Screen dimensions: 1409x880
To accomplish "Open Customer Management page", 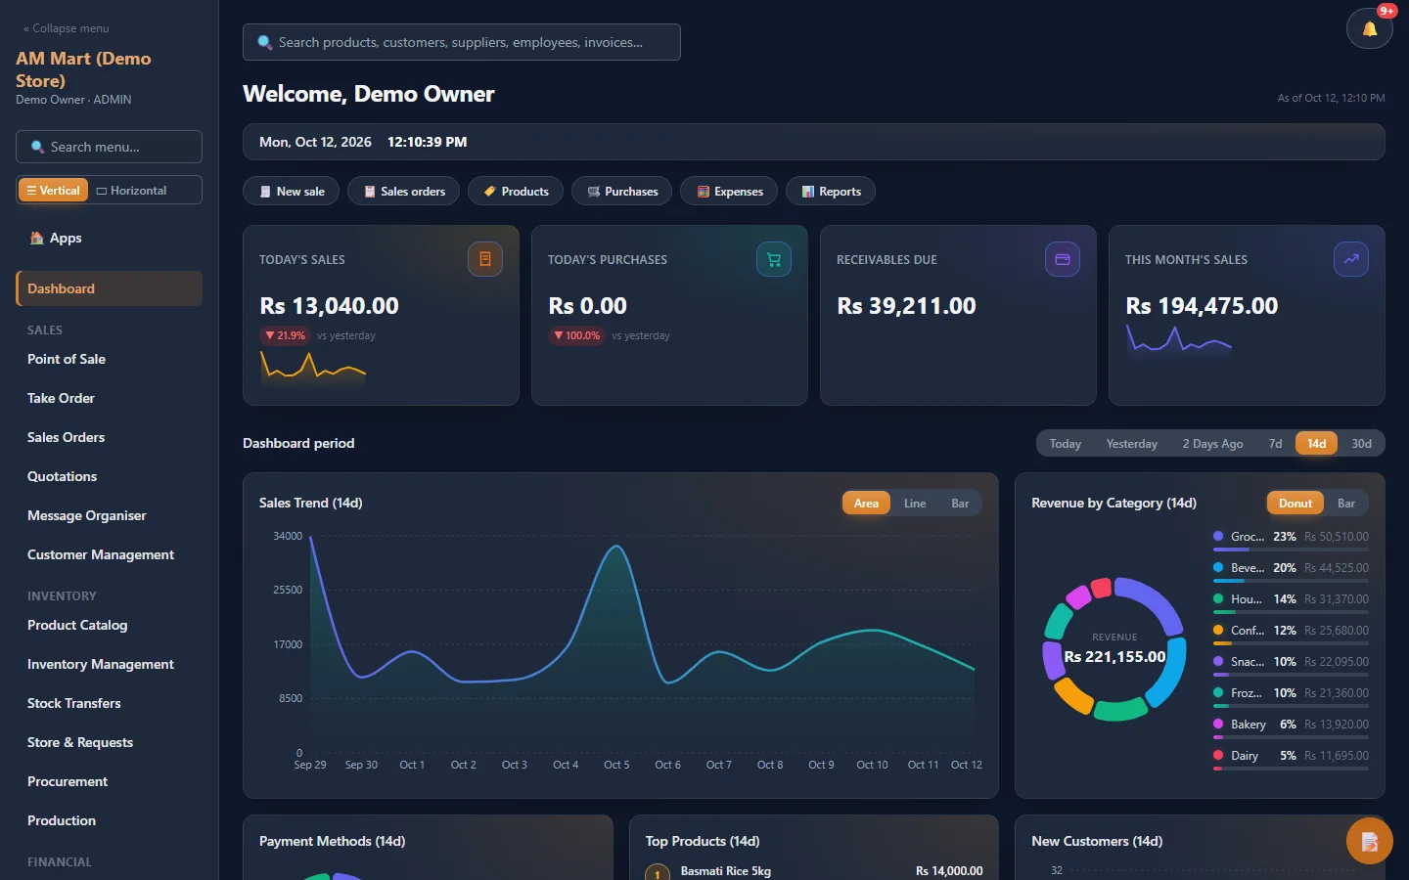I will click(109, 554).
